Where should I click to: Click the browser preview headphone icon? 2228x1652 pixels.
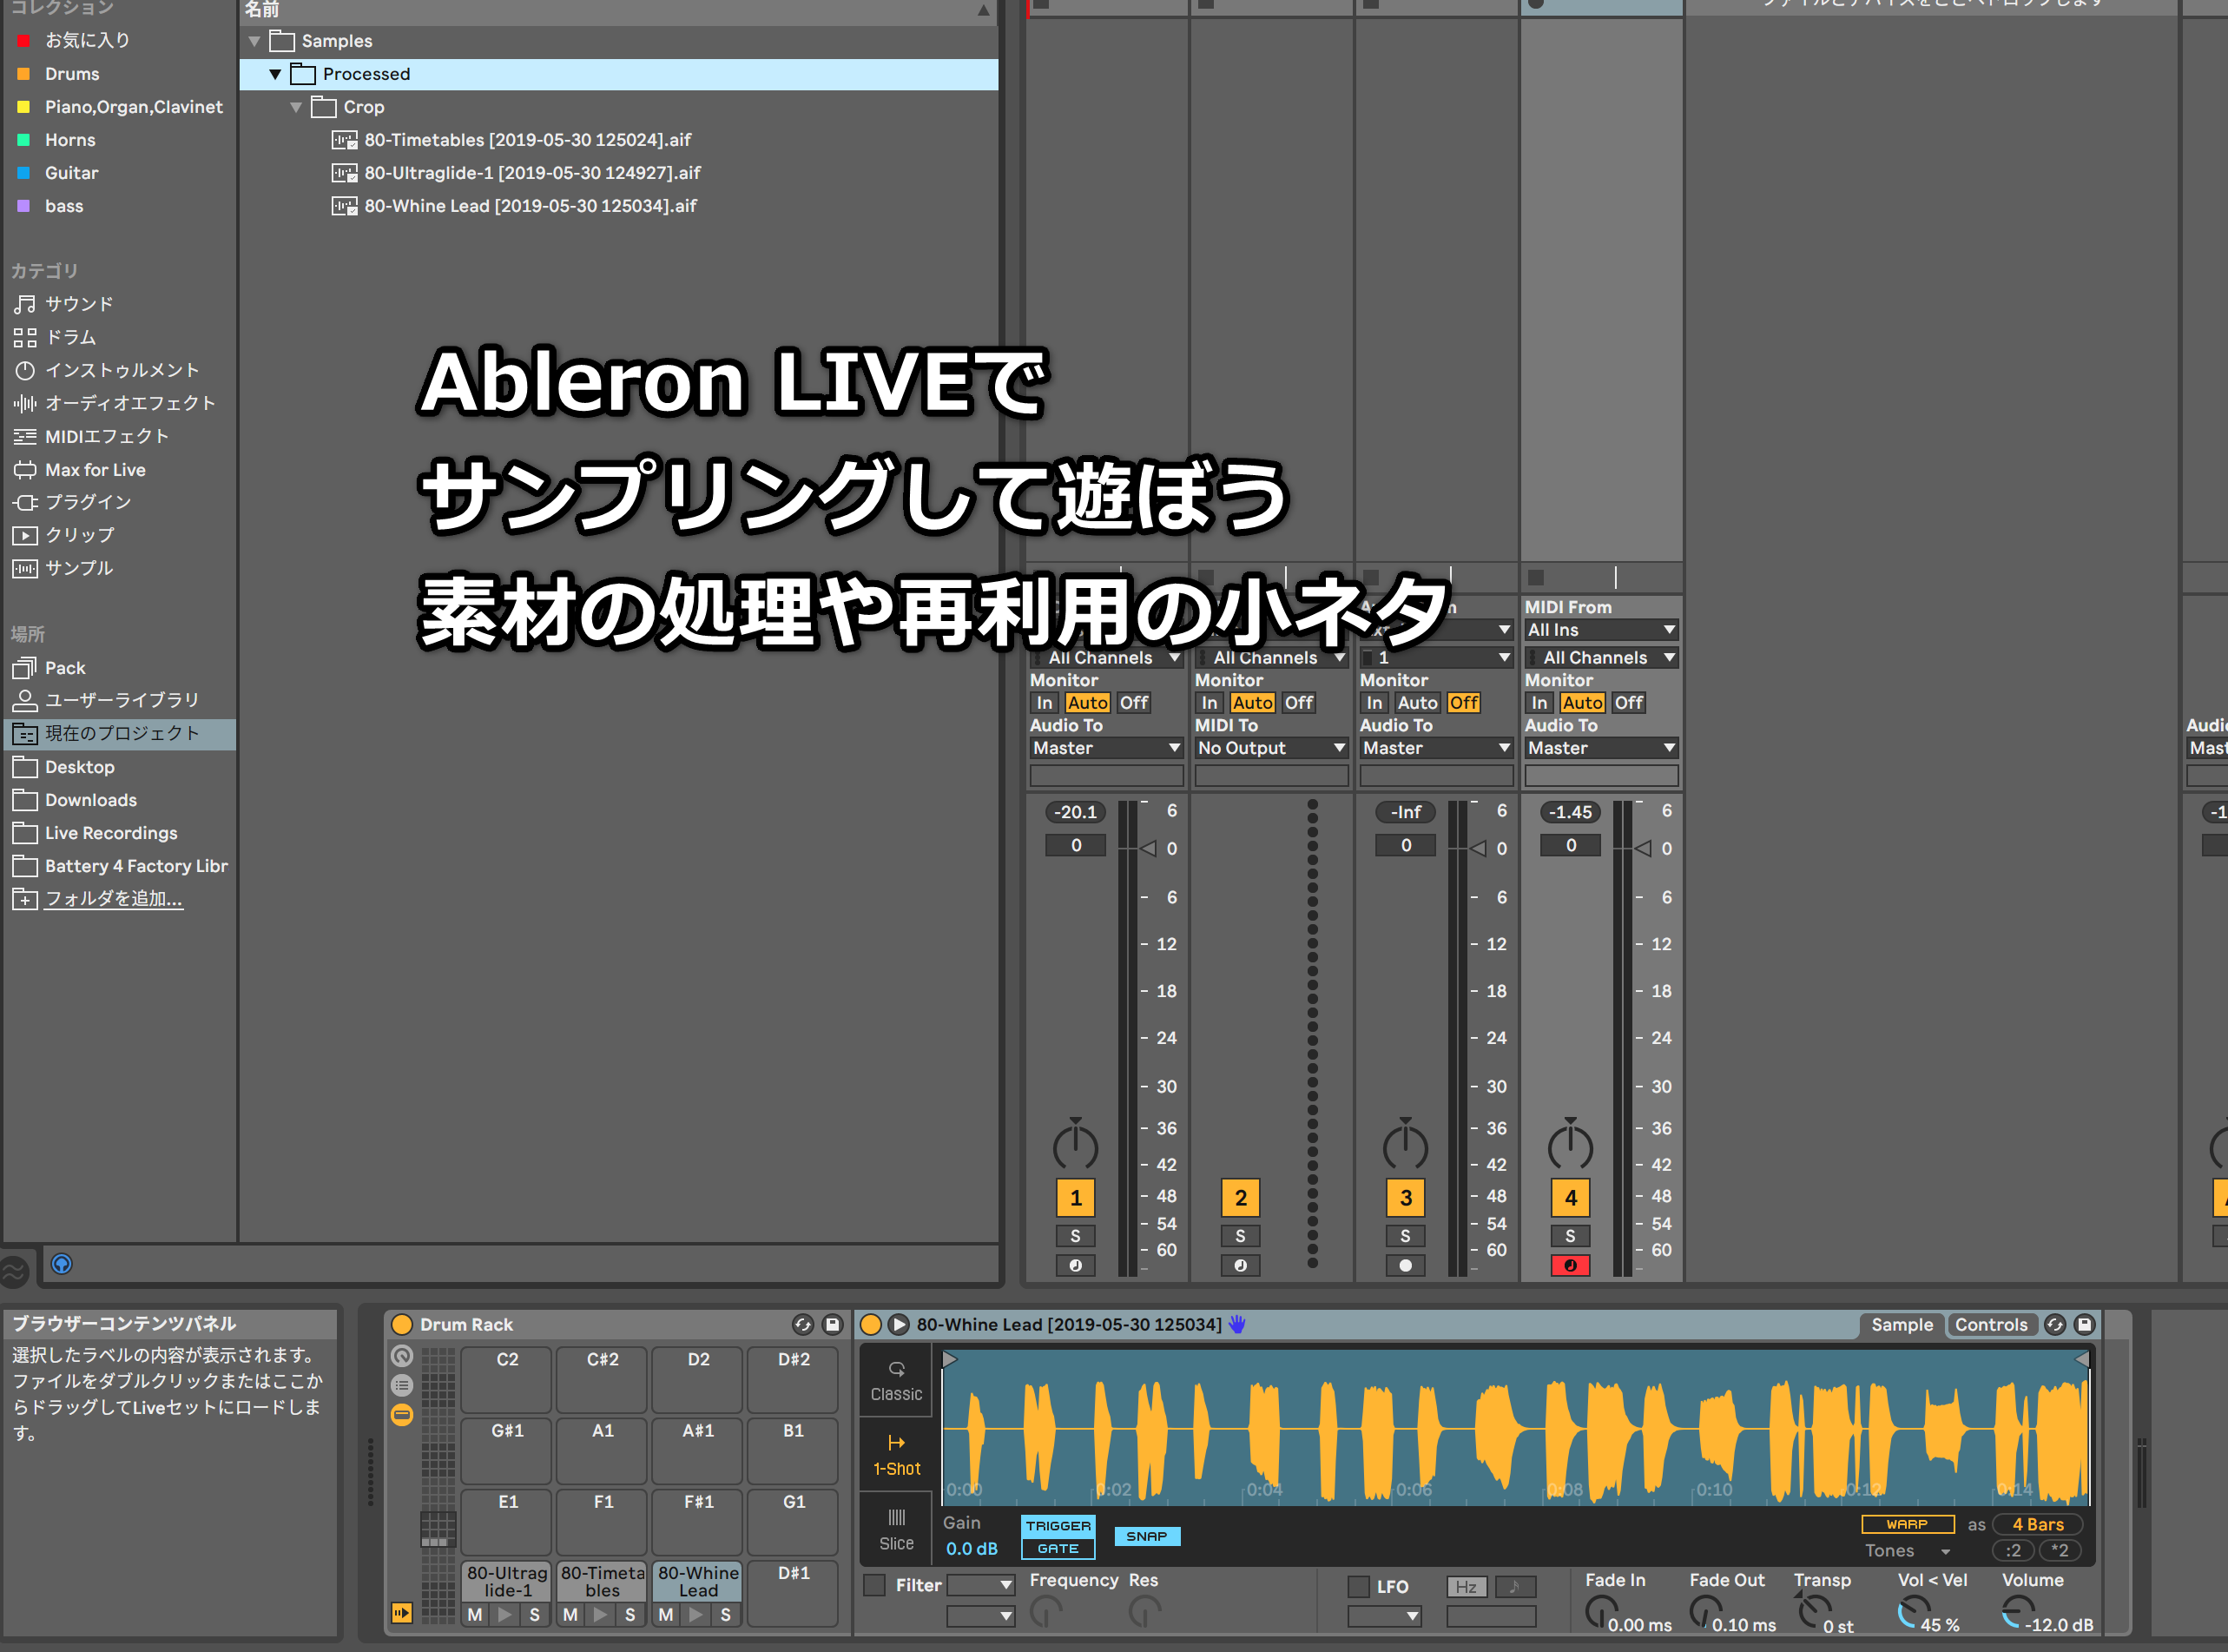point(62,1264)
